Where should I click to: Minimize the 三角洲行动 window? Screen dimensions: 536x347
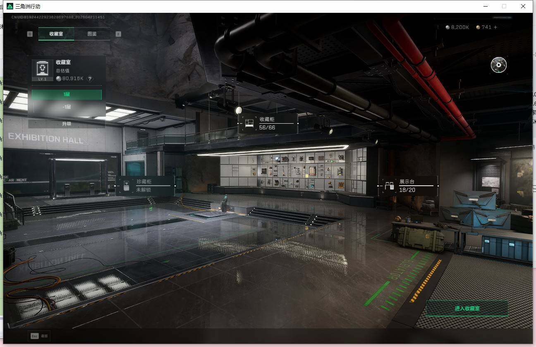coord(485,6)
